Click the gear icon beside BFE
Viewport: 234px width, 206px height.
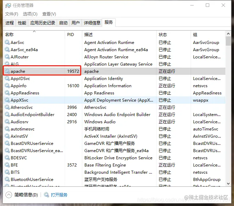pos(7,165)
